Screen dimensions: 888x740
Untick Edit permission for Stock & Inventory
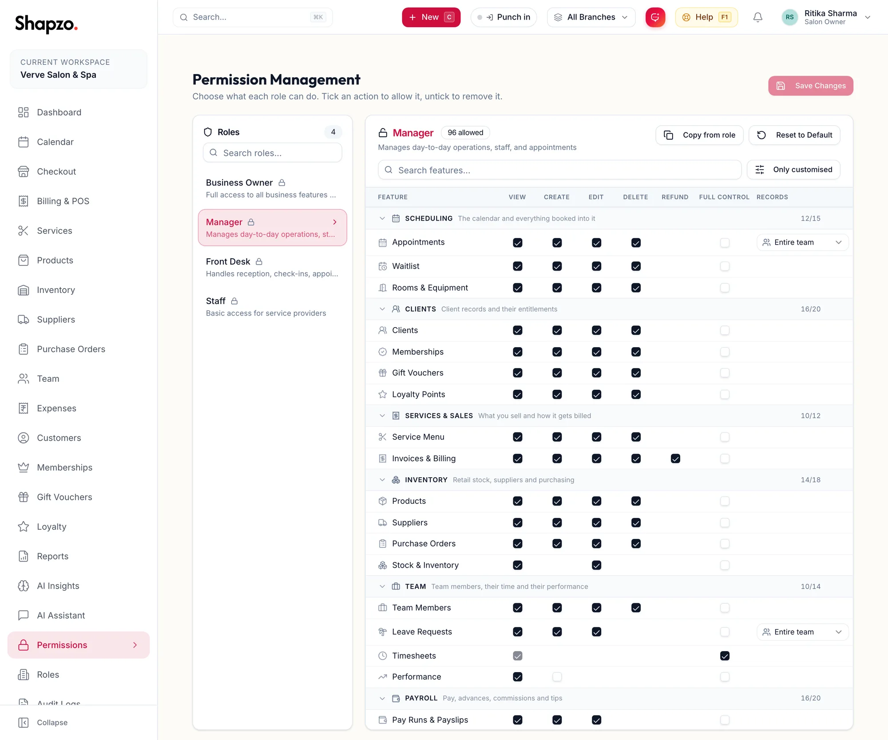(596, 565)
